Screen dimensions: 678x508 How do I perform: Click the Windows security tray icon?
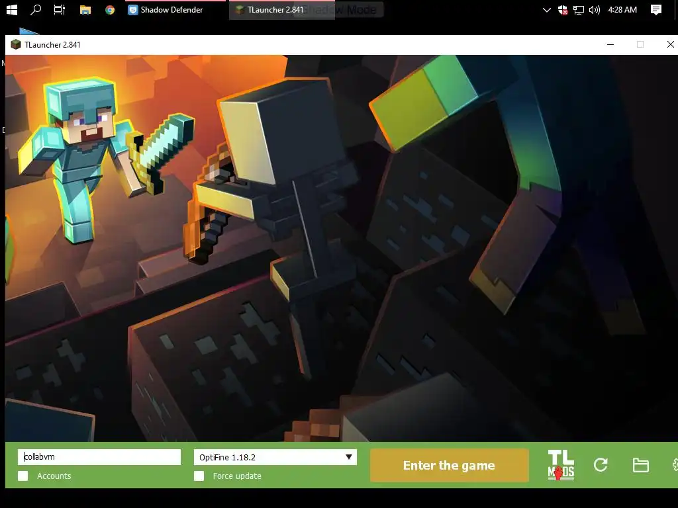[x=562, y=9]
